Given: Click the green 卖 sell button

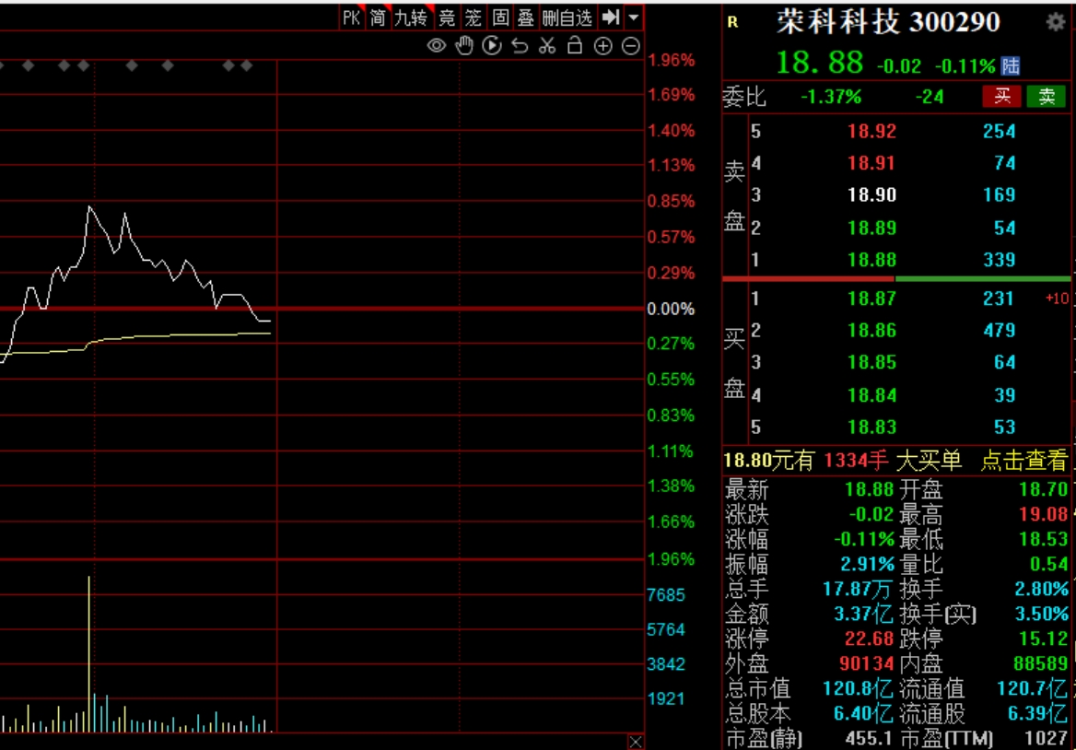Looking at the screenshot, I should coord(1046,96).
